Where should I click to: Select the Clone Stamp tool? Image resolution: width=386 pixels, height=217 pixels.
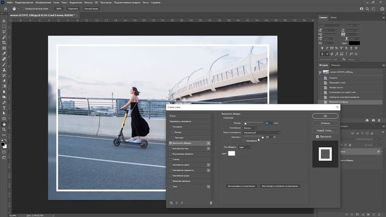(x=4, y=70)
